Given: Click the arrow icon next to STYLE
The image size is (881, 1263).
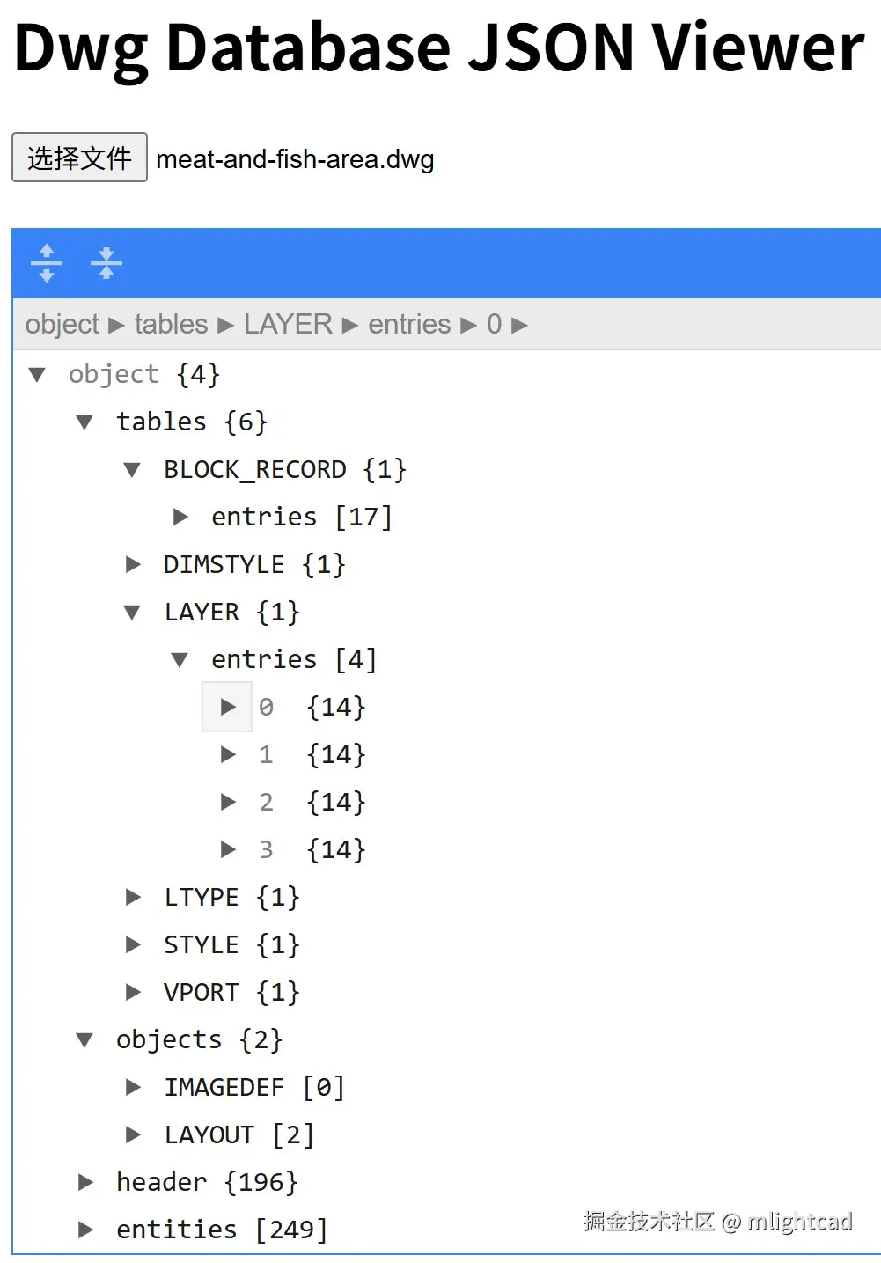Looking at the screenshot, I should [132, 944].
